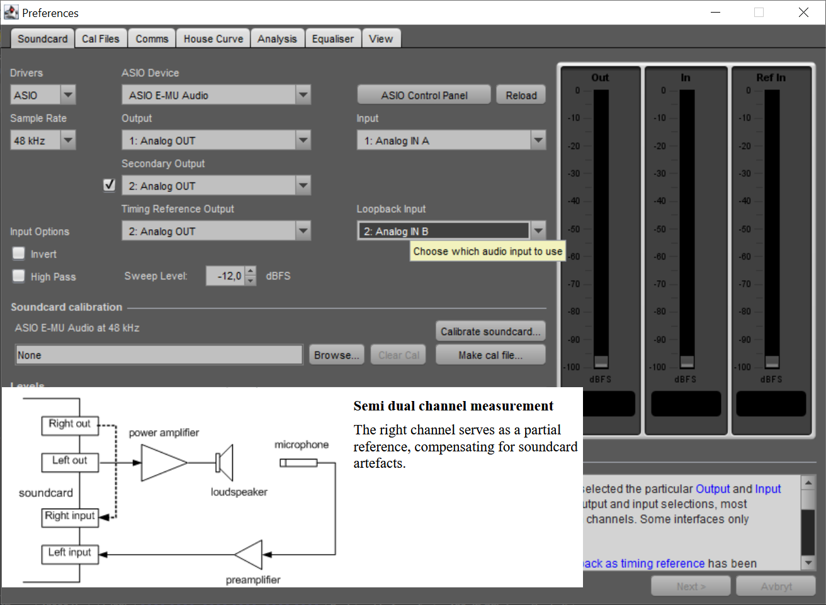Click the preamplifier triangle symbol

(x=249, y=555)
